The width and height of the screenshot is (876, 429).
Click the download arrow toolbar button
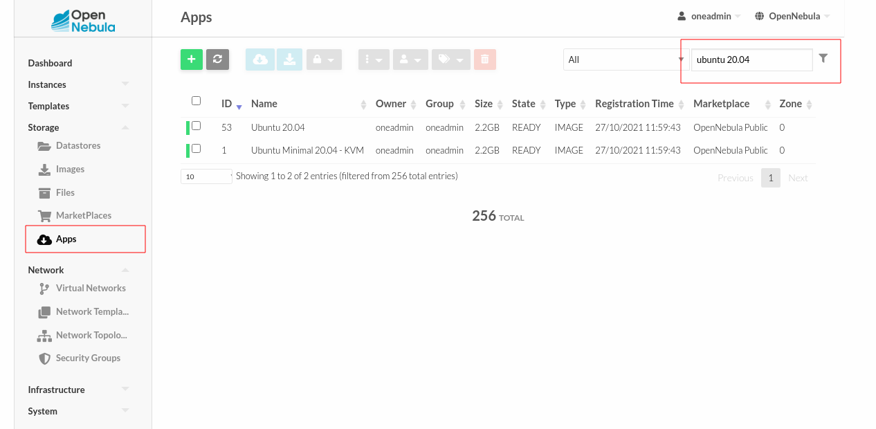[x=290, y=60]
